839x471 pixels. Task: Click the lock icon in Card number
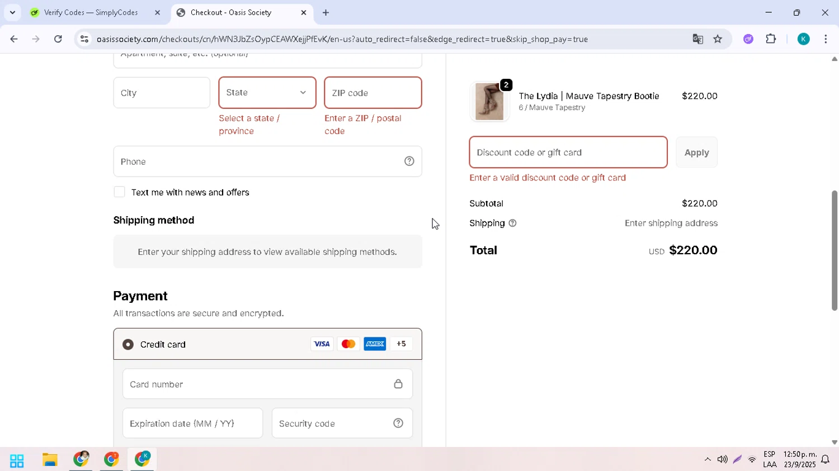click(398, 384)
